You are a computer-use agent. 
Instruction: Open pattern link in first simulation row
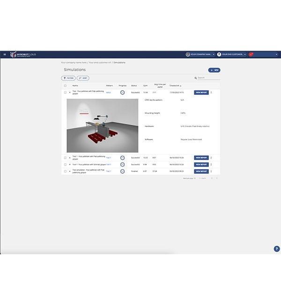point(108,92)
